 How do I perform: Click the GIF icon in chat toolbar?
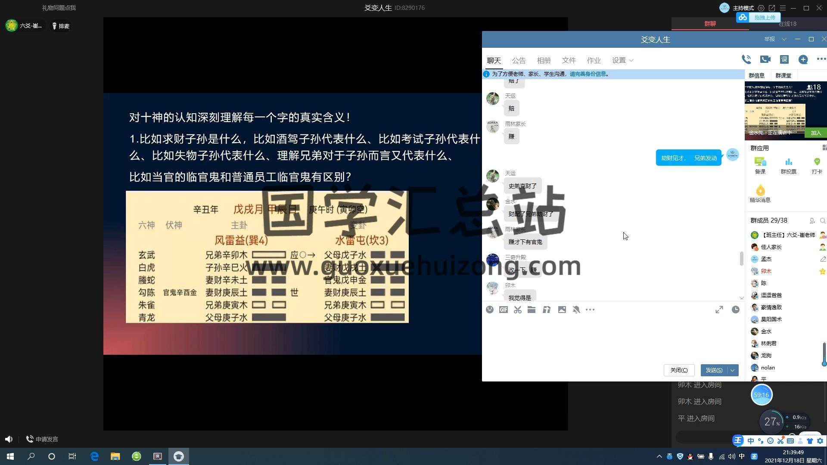(504, 310)
